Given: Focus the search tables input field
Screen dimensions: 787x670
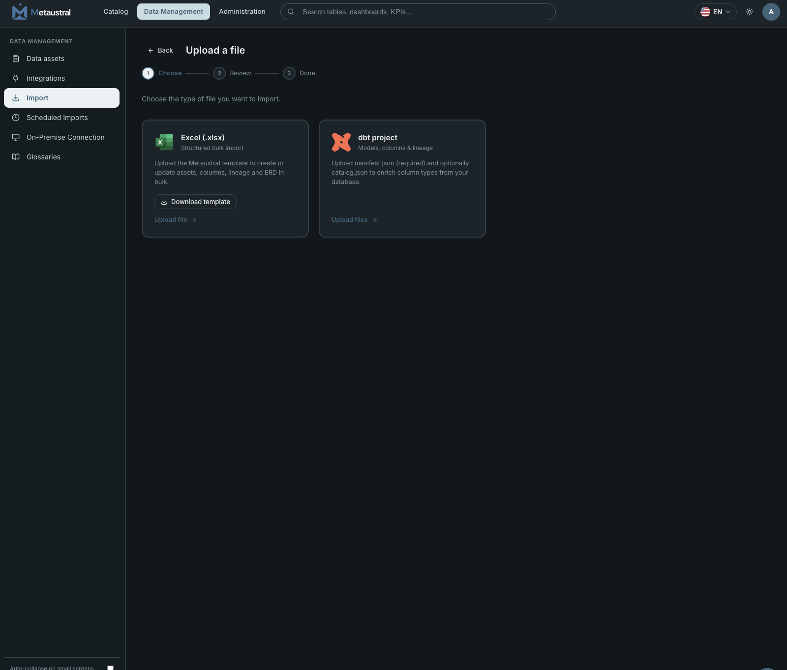Looking at the screenshot, I should pyautogui.click(x=418, y=12).
